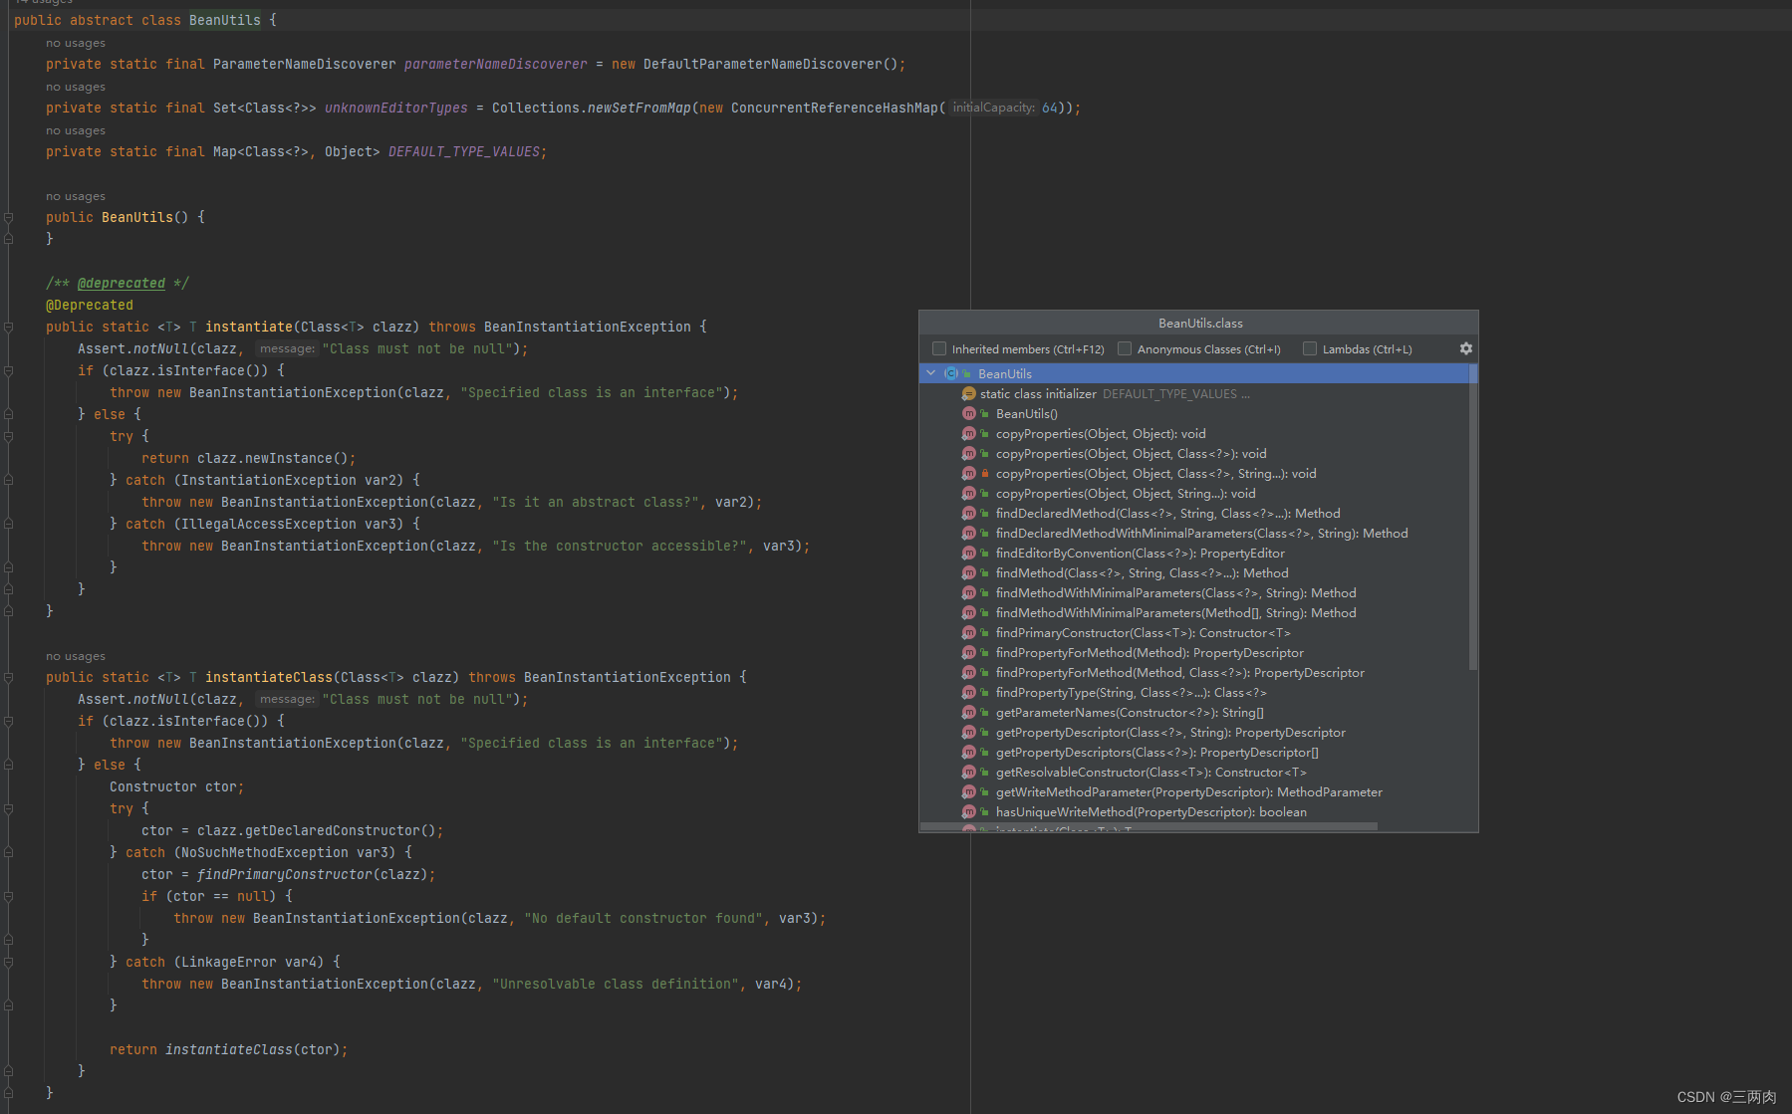Select getPropertyDescriptor(Class<?>, String) entry
Viewport: 1792px width, 1114px height.
tap(1194, 732)
